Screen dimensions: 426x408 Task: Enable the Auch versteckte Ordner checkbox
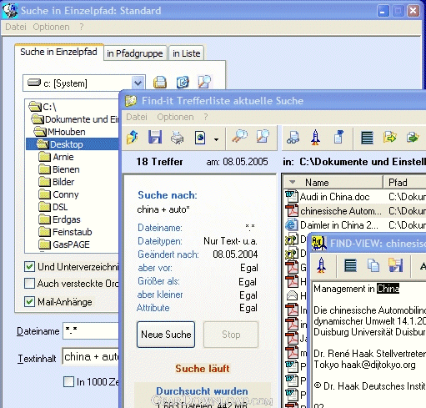click(x=29, y=284)
